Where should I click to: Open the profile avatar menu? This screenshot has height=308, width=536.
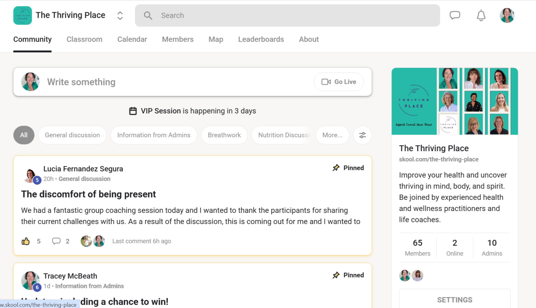507,16
